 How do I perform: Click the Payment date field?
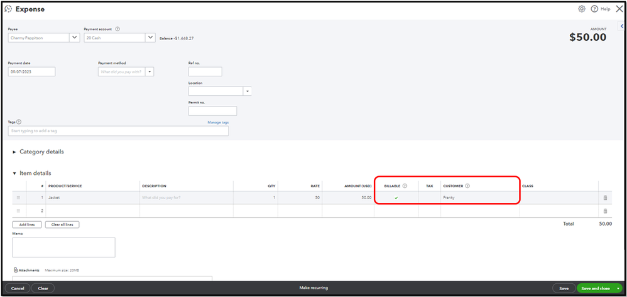31,72
